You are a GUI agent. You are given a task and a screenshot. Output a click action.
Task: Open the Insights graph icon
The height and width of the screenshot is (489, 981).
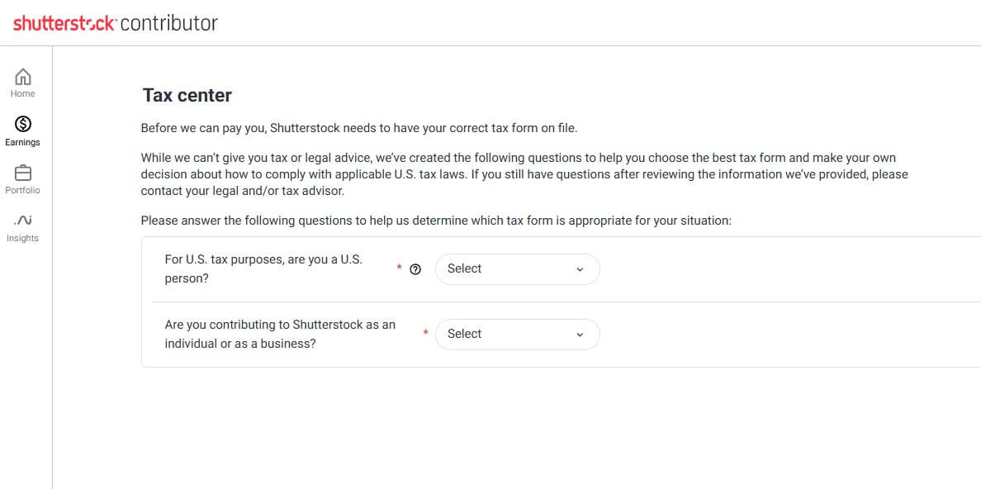pyautogui.click(x=23, y=220)
